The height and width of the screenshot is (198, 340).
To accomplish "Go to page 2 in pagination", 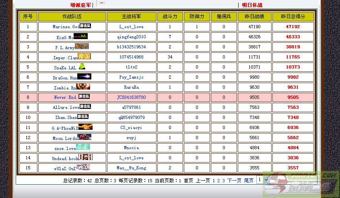I will point(218,181).
